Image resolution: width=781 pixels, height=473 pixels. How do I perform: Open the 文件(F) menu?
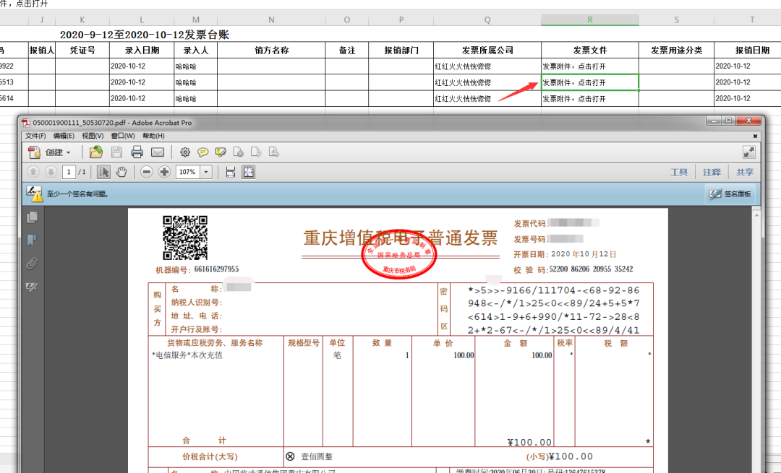click(33, 136)
